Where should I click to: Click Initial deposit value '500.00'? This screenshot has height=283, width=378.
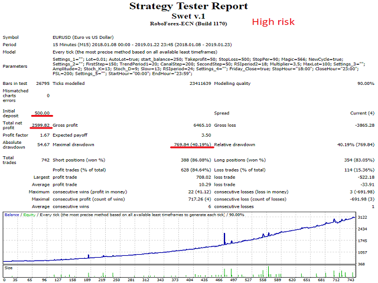[x=42, y=113]
